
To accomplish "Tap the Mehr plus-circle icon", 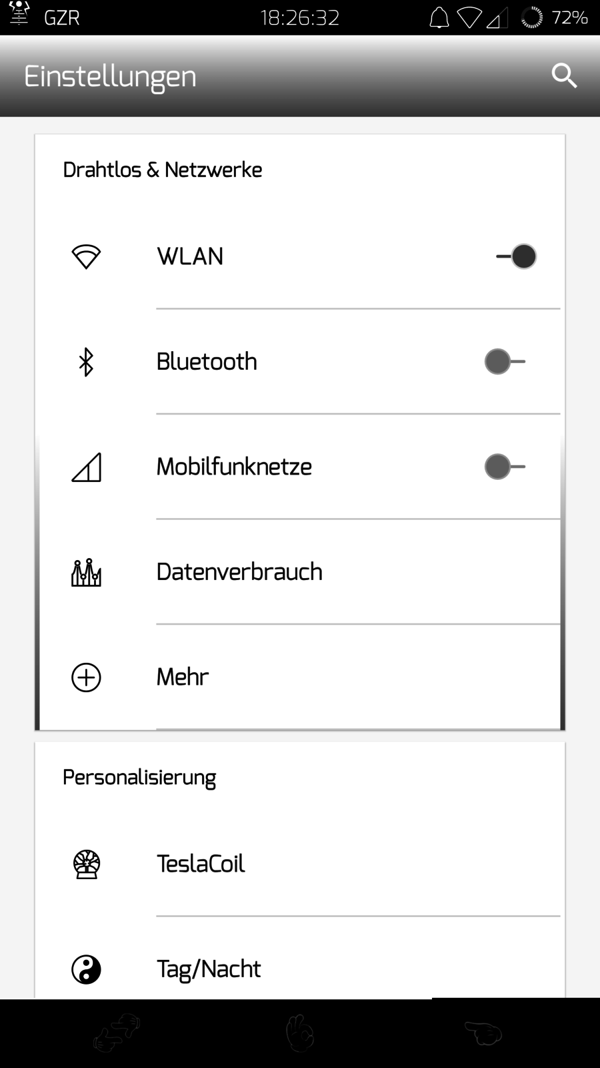I will pos(86,678).
